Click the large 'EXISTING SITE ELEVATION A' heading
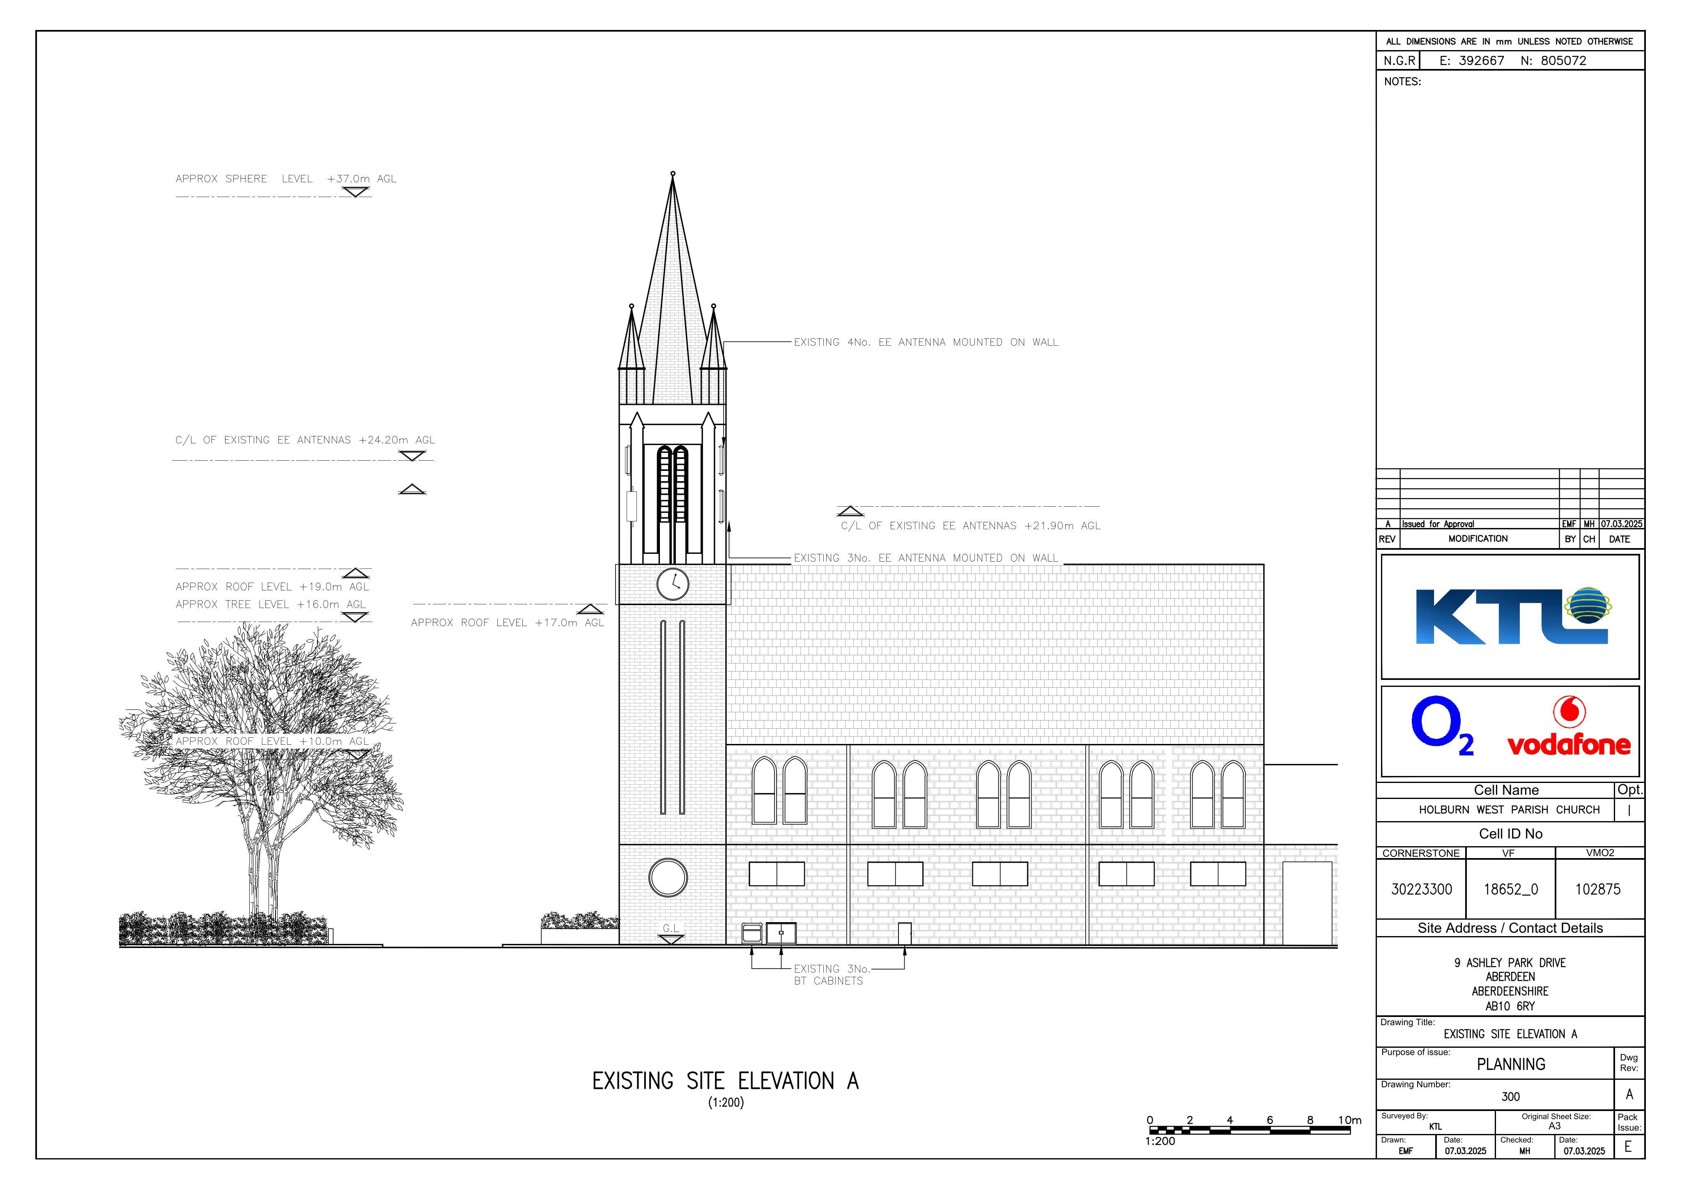Viewport: 1682px width, 1189px height. (x=725, y=1081)
